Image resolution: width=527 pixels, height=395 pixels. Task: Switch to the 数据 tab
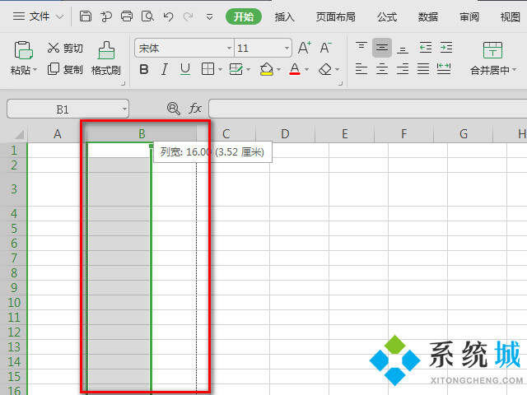428,16
